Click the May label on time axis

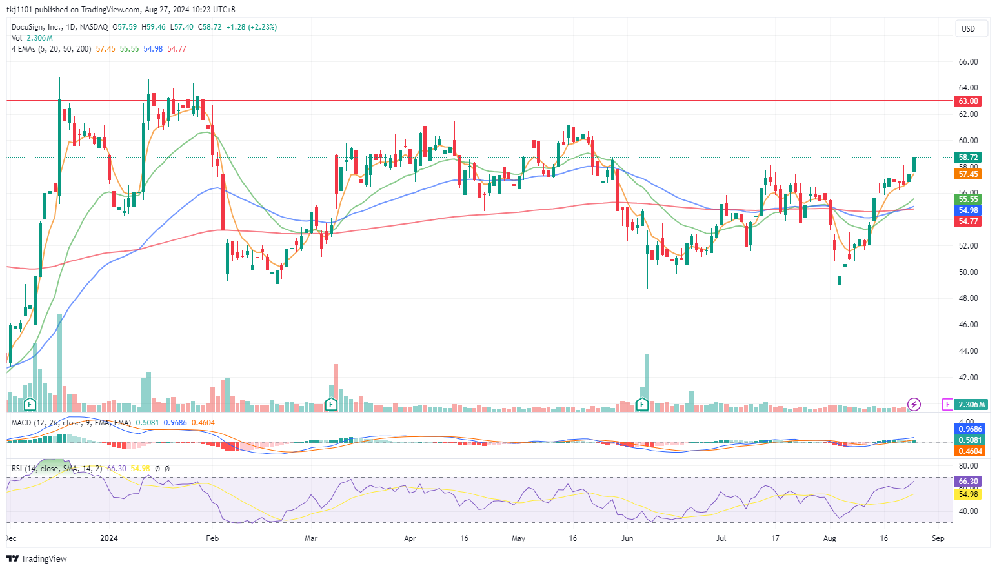[x=518, y=538]
